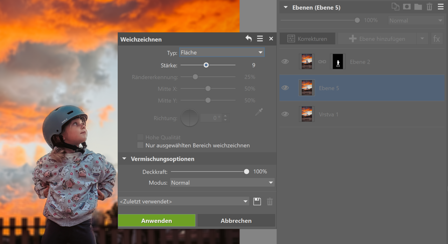Click the eyedropper icon beside Richtung
The image size is (448, 244).
click(x=259, y=112)
